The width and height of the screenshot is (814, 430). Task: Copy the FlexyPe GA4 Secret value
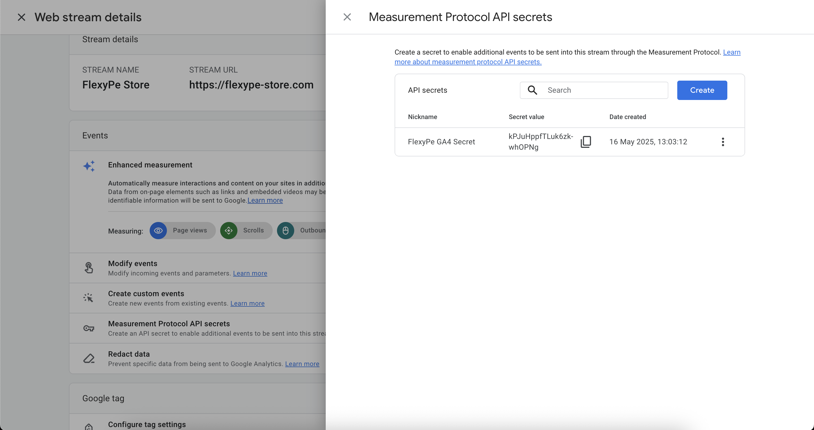(x=585, y=142)
